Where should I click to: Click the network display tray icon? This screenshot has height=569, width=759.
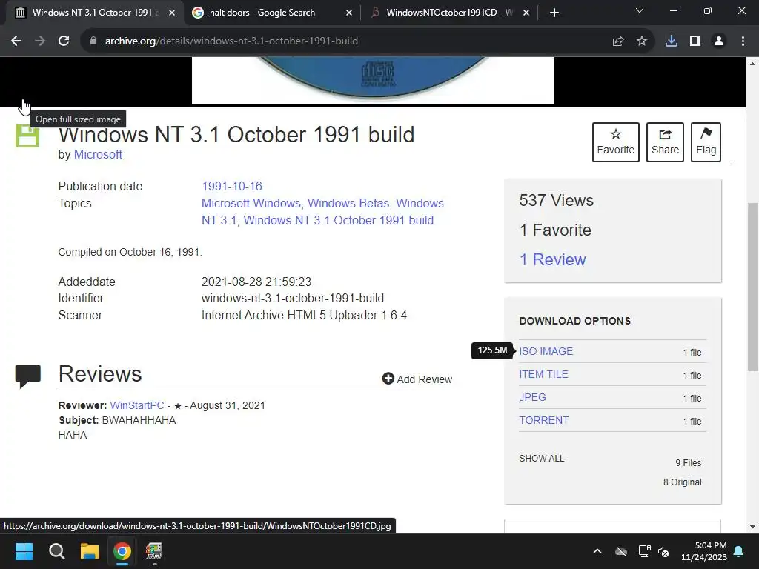click(x=644, y=551)
